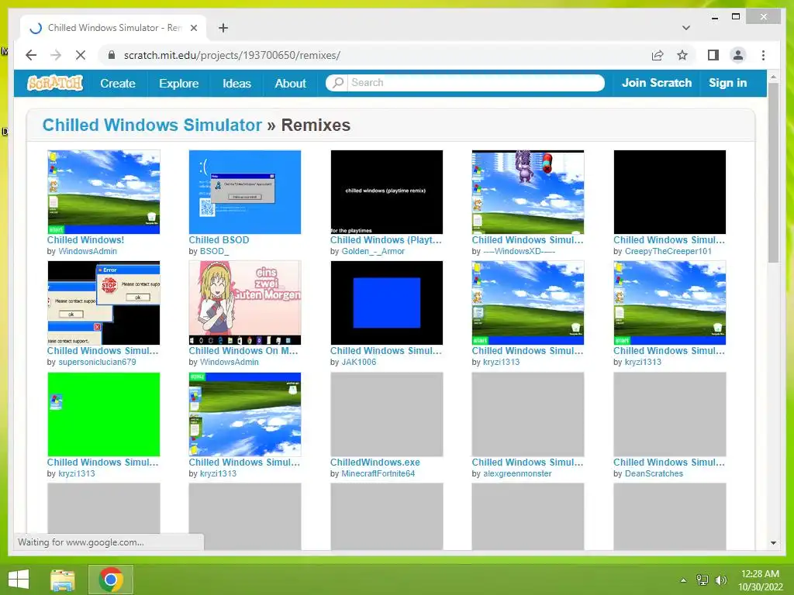
Task: Open Chrome's three-dot menu
Action: [x=763, y=55]
